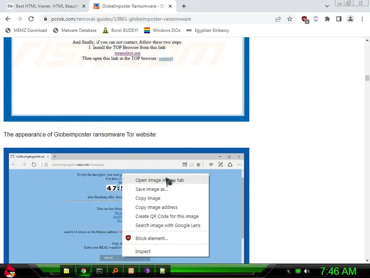Select the GlobeImposter Ransomware tab
The width and height of the screenshot is (370, 278).
[133, 6]
